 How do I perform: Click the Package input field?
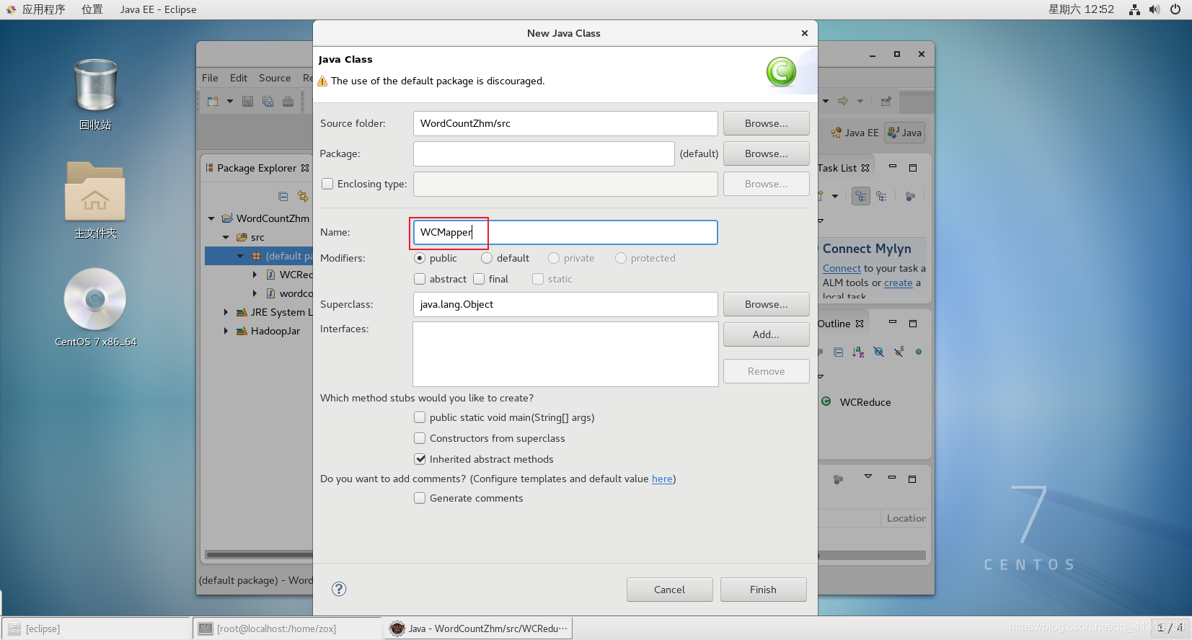coord(544,154)
